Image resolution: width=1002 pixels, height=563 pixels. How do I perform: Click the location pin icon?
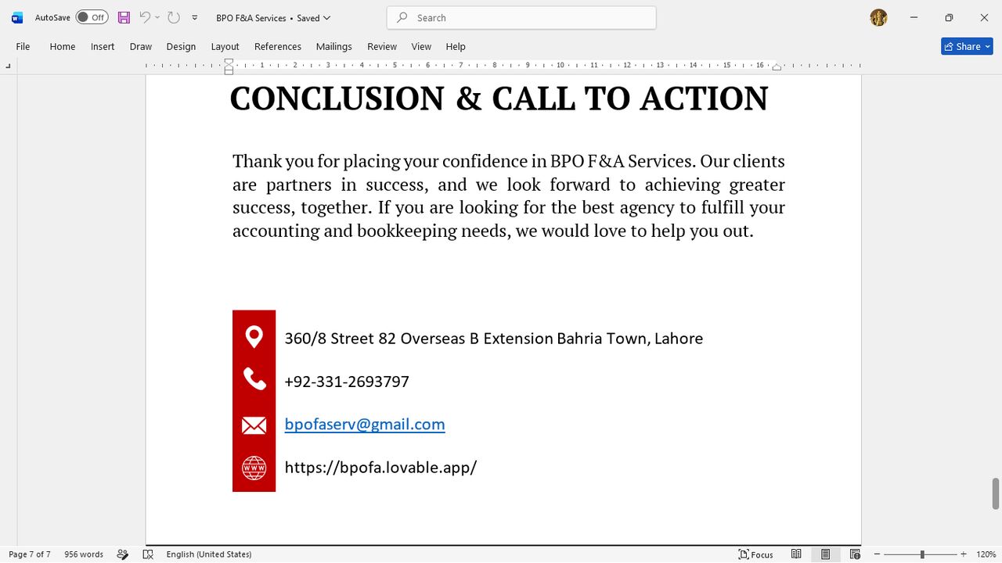(254, 337)
